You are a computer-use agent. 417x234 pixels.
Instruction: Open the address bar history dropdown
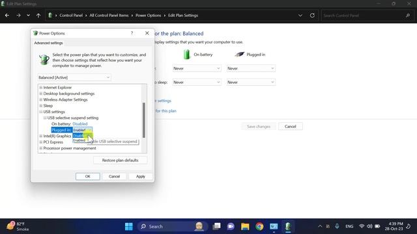300,16
